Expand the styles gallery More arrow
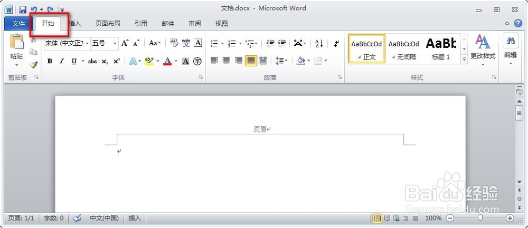Screen dimensions: 528x228 464,59
